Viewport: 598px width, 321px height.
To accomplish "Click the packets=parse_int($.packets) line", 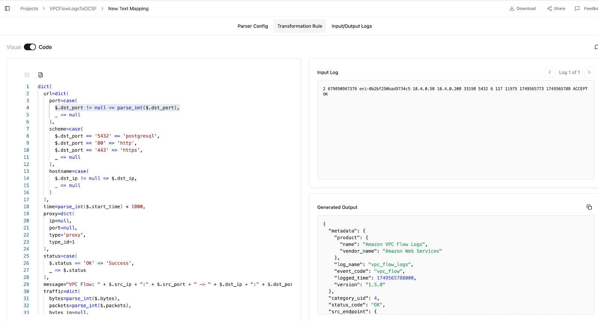I will pos(90,306).
